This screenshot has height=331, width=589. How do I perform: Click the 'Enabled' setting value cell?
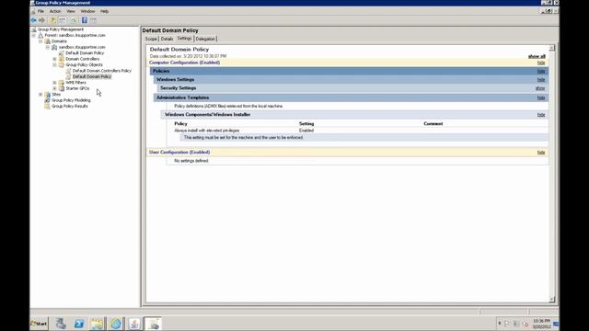click(x=306, y=131)
